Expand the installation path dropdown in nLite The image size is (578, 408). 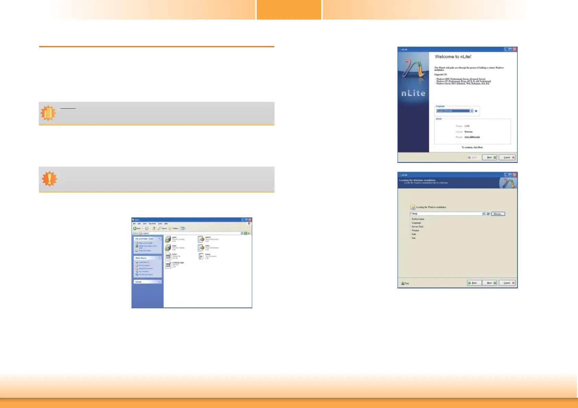(484, 214)
